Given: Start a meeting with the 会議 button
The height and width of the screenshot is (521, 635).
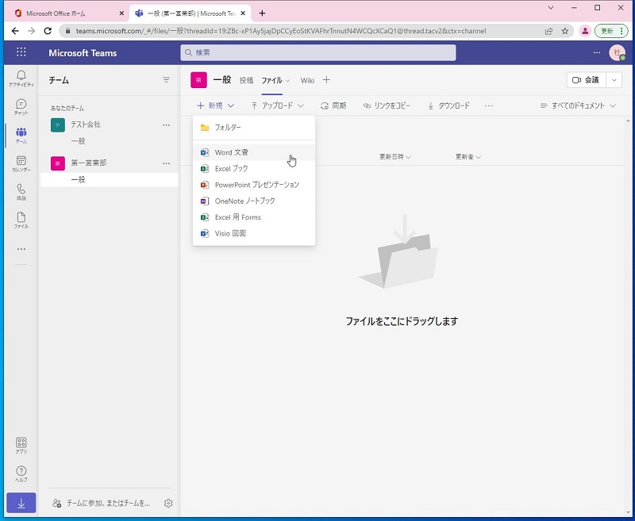Looking at the screenshot, I should 586,80.
